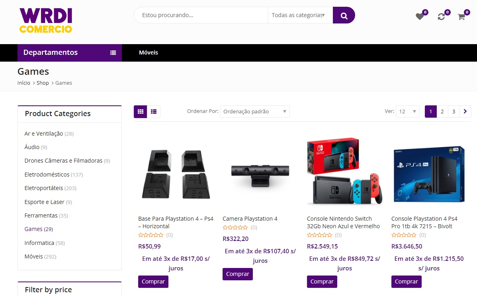
Task: Open the Camera Playstation 4 title link
Action: (x=250, y=219)
